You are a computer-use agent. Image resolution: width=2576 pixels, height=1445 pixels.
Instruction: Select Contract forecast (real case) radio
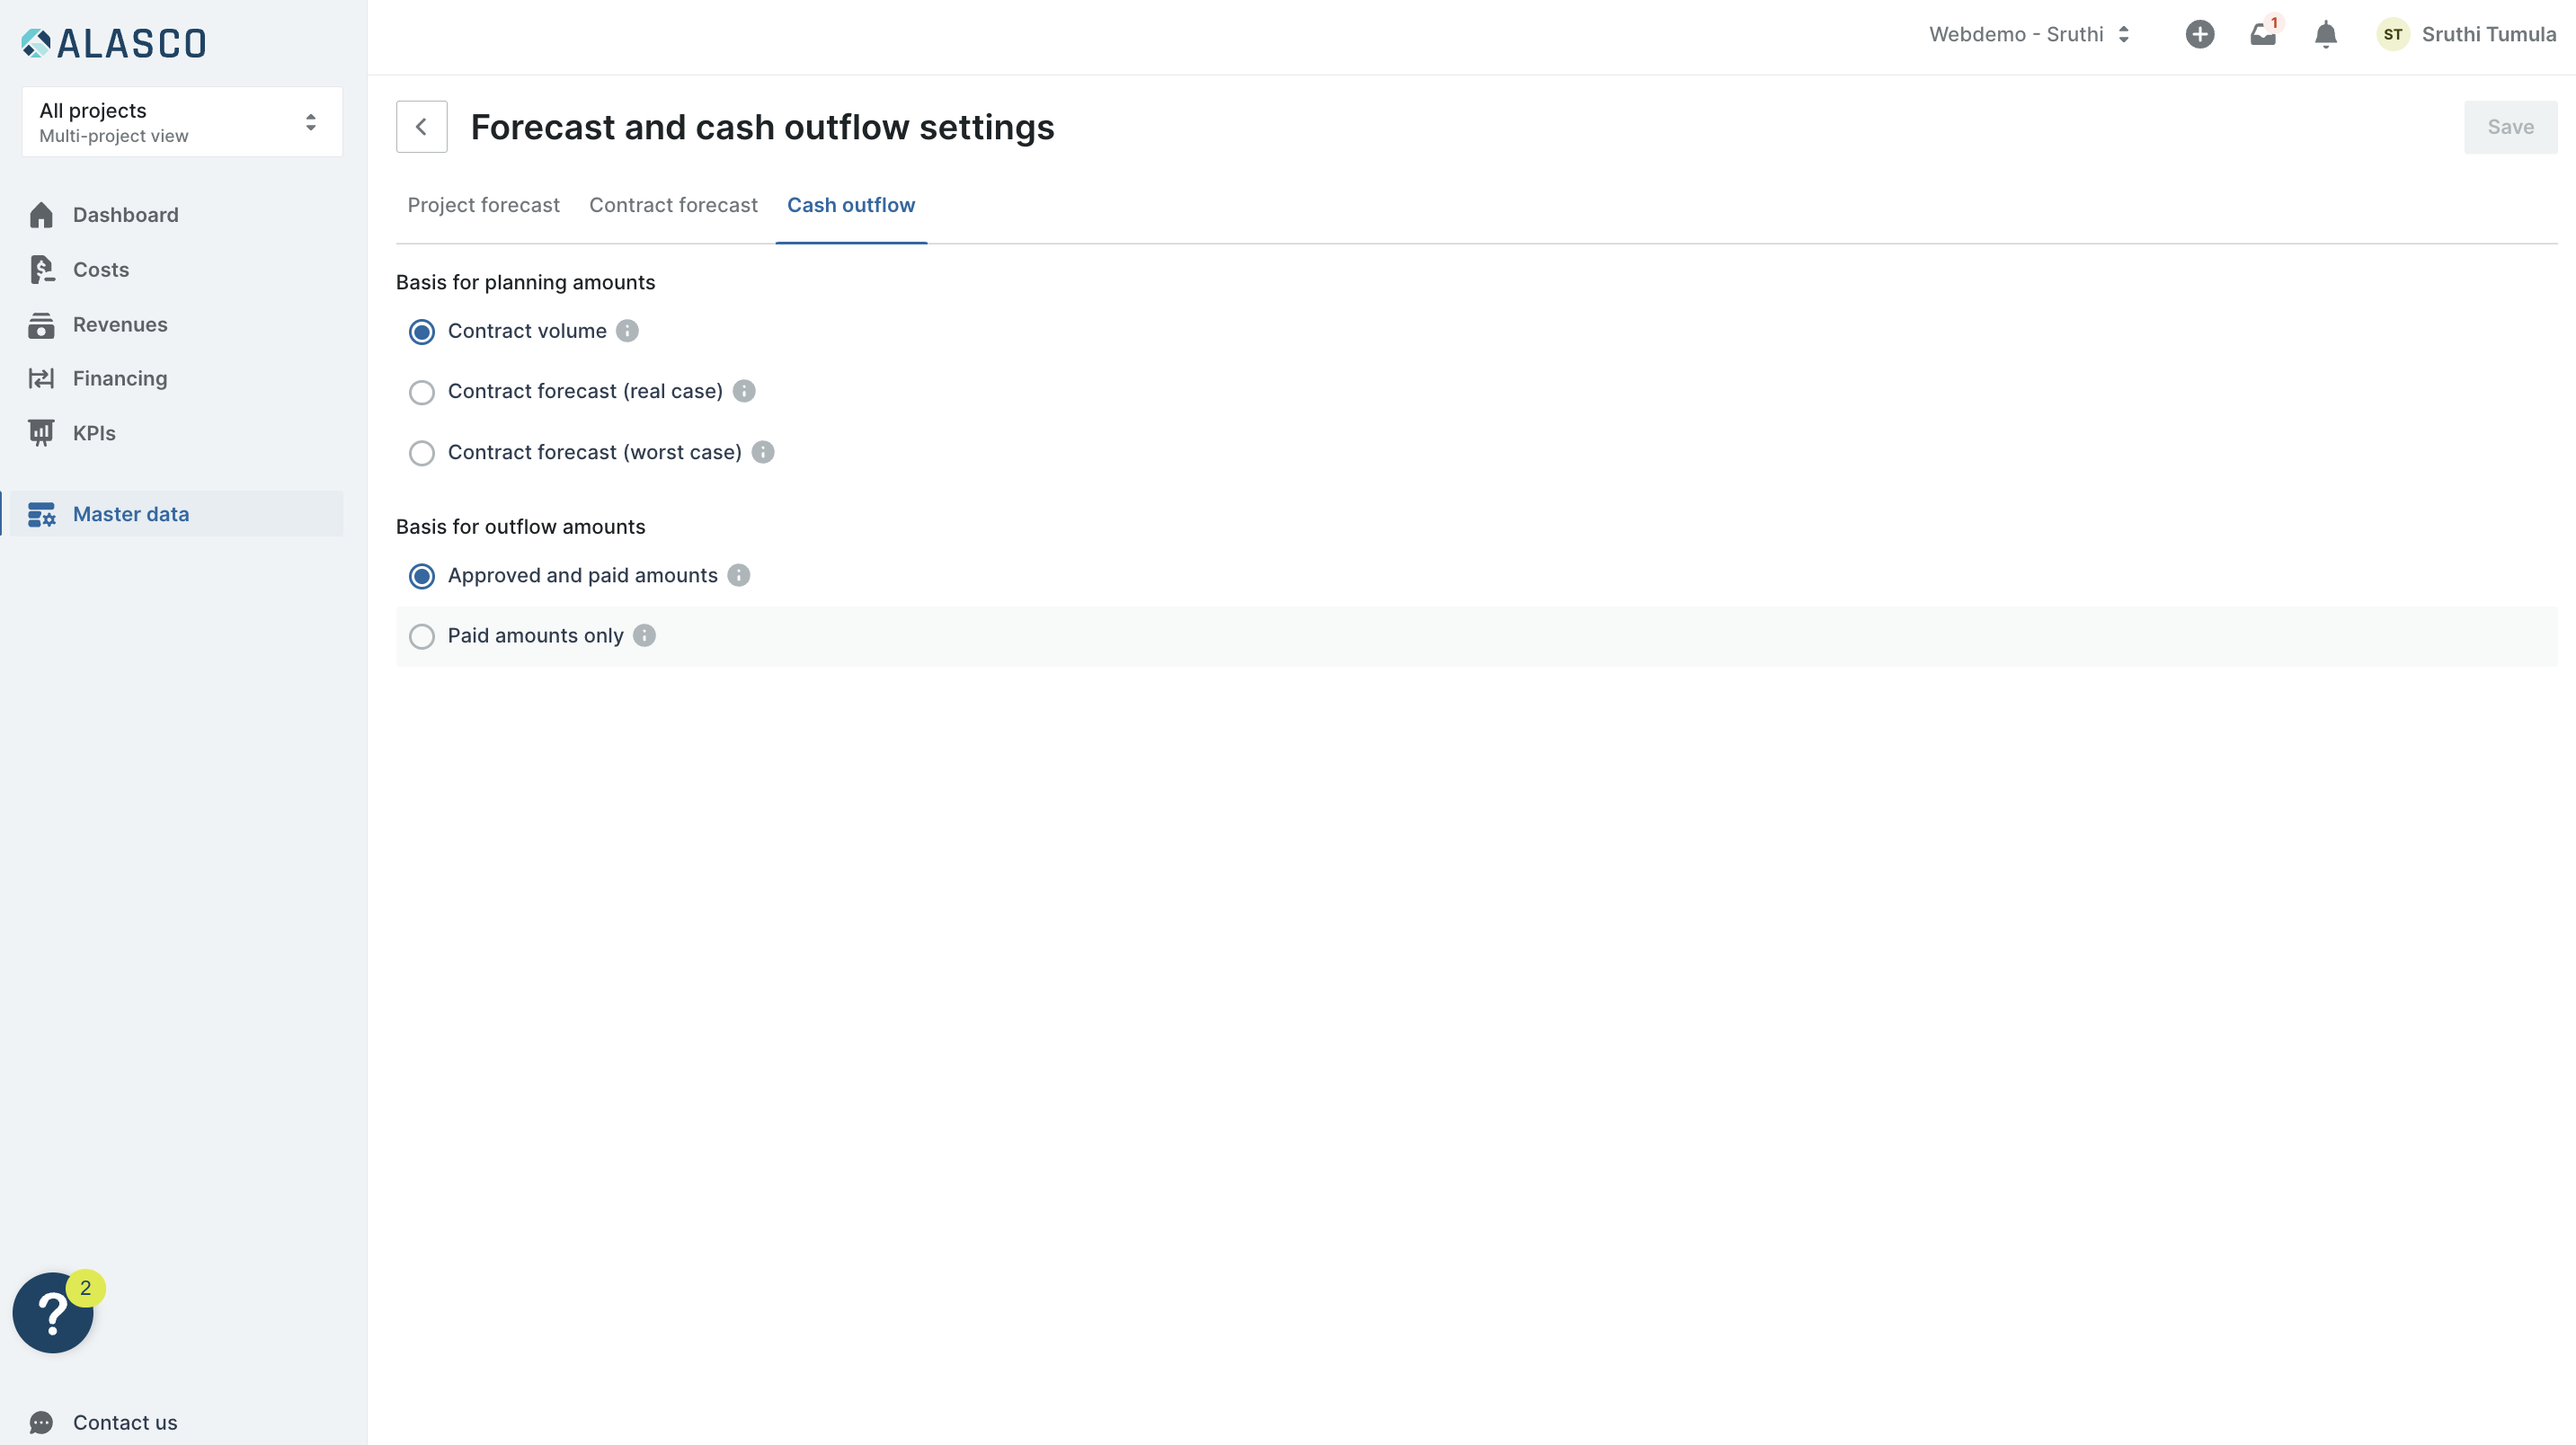422,392
